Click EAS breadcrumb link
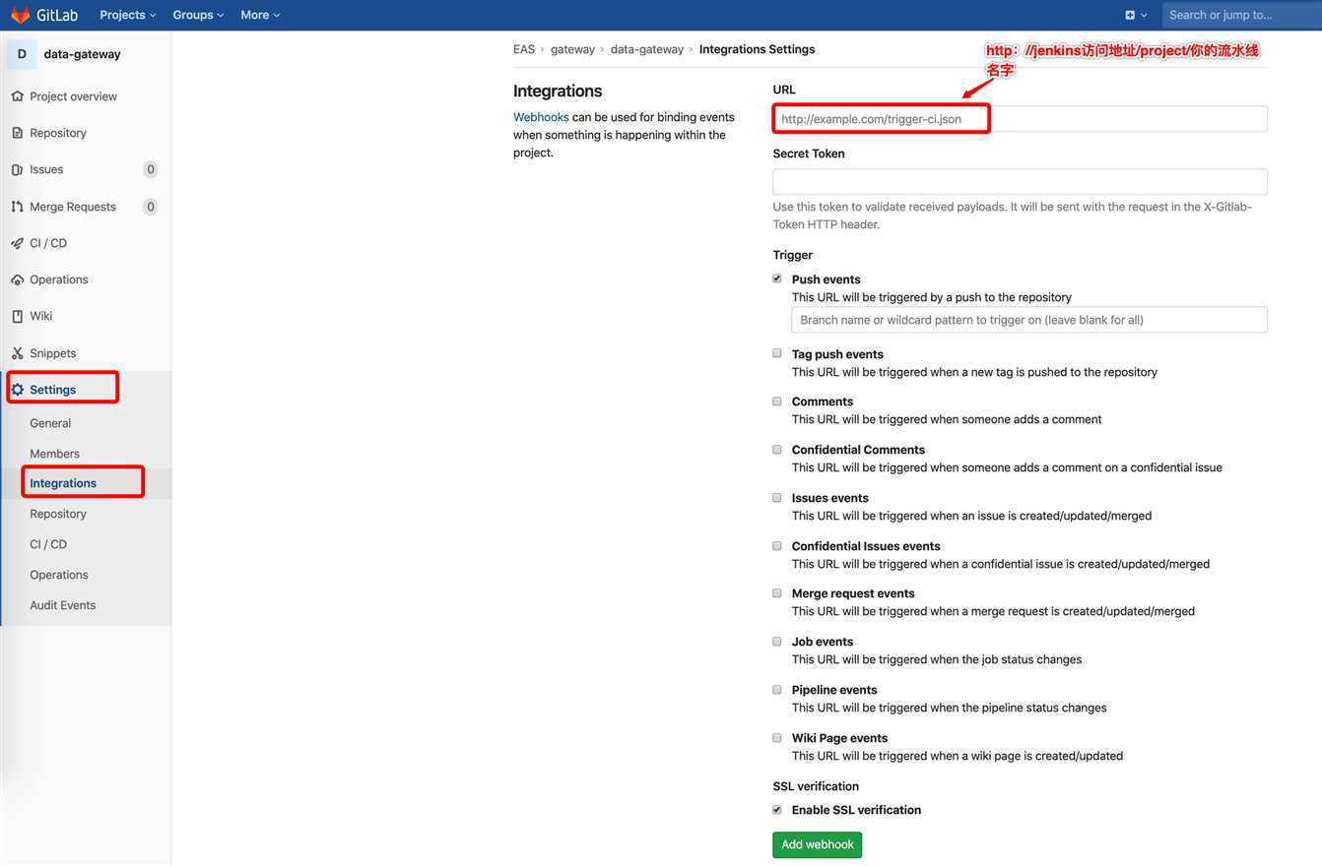 pyautogui.click(x=524, y=49)
